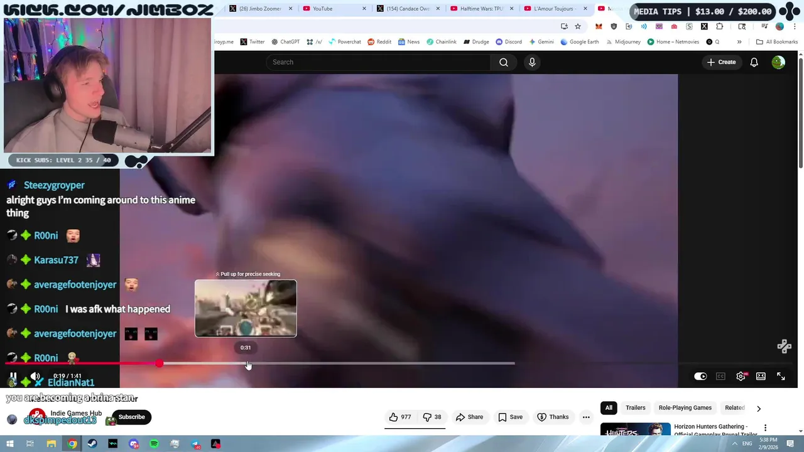Switch to the Jimbo Zoomer X tab
The width and height of the screenshot is (804, 452).
pyautogui.click(x=259, y=9)
